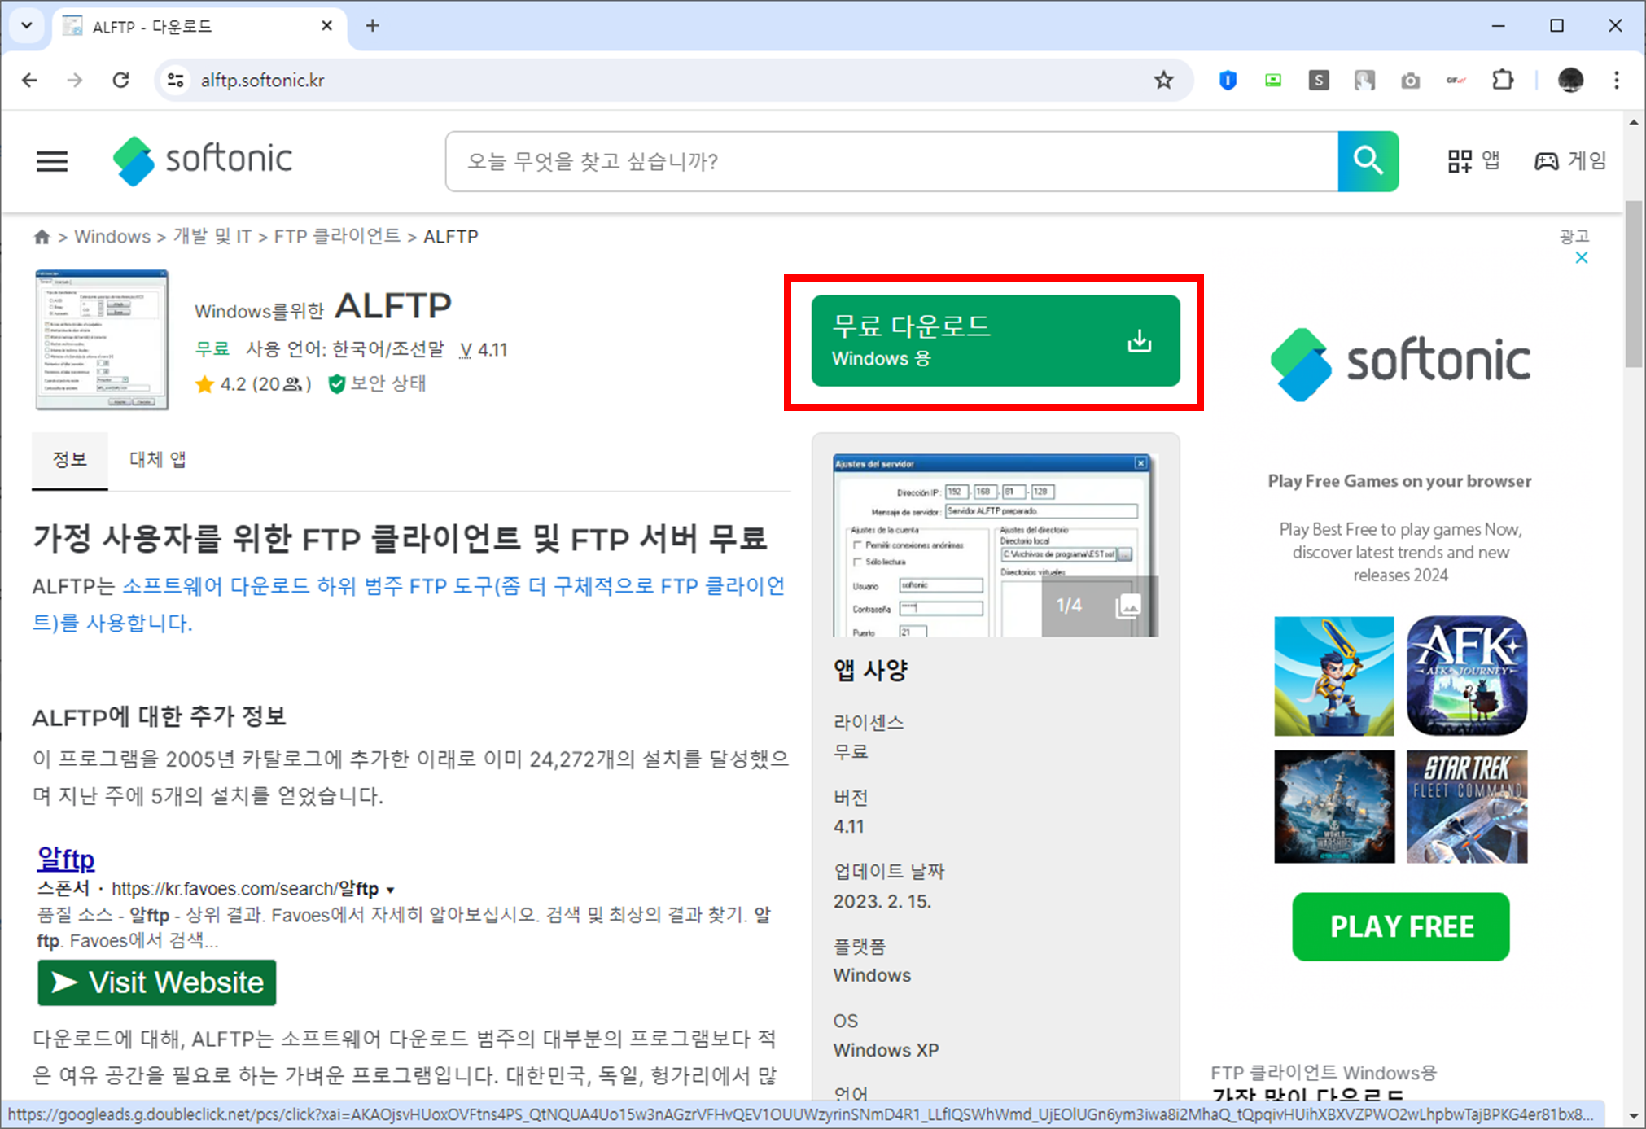Click the home breadcrumb icon
The height and width of the screenshot is (1129, 1646).
pyautogui.click(x=42, y=236)
